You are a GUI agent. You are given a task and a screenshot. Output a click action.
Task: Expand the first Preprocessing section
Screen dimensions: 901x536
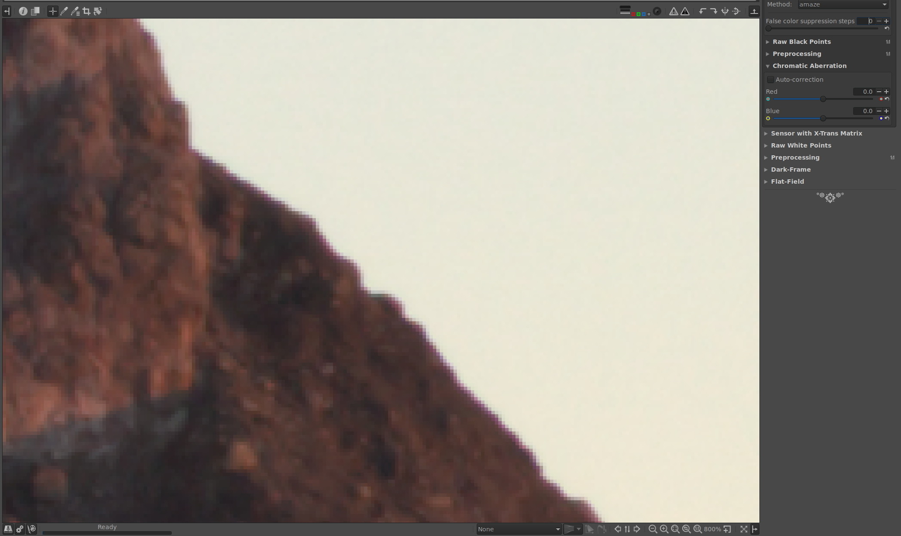pyautogui.click(x=797, y=54)
